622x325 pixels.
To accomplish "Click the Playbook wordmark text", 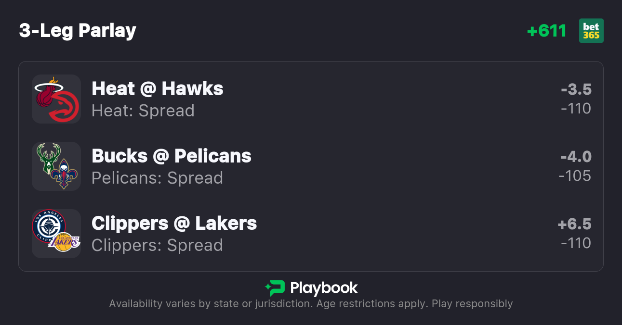I will 324,288.
